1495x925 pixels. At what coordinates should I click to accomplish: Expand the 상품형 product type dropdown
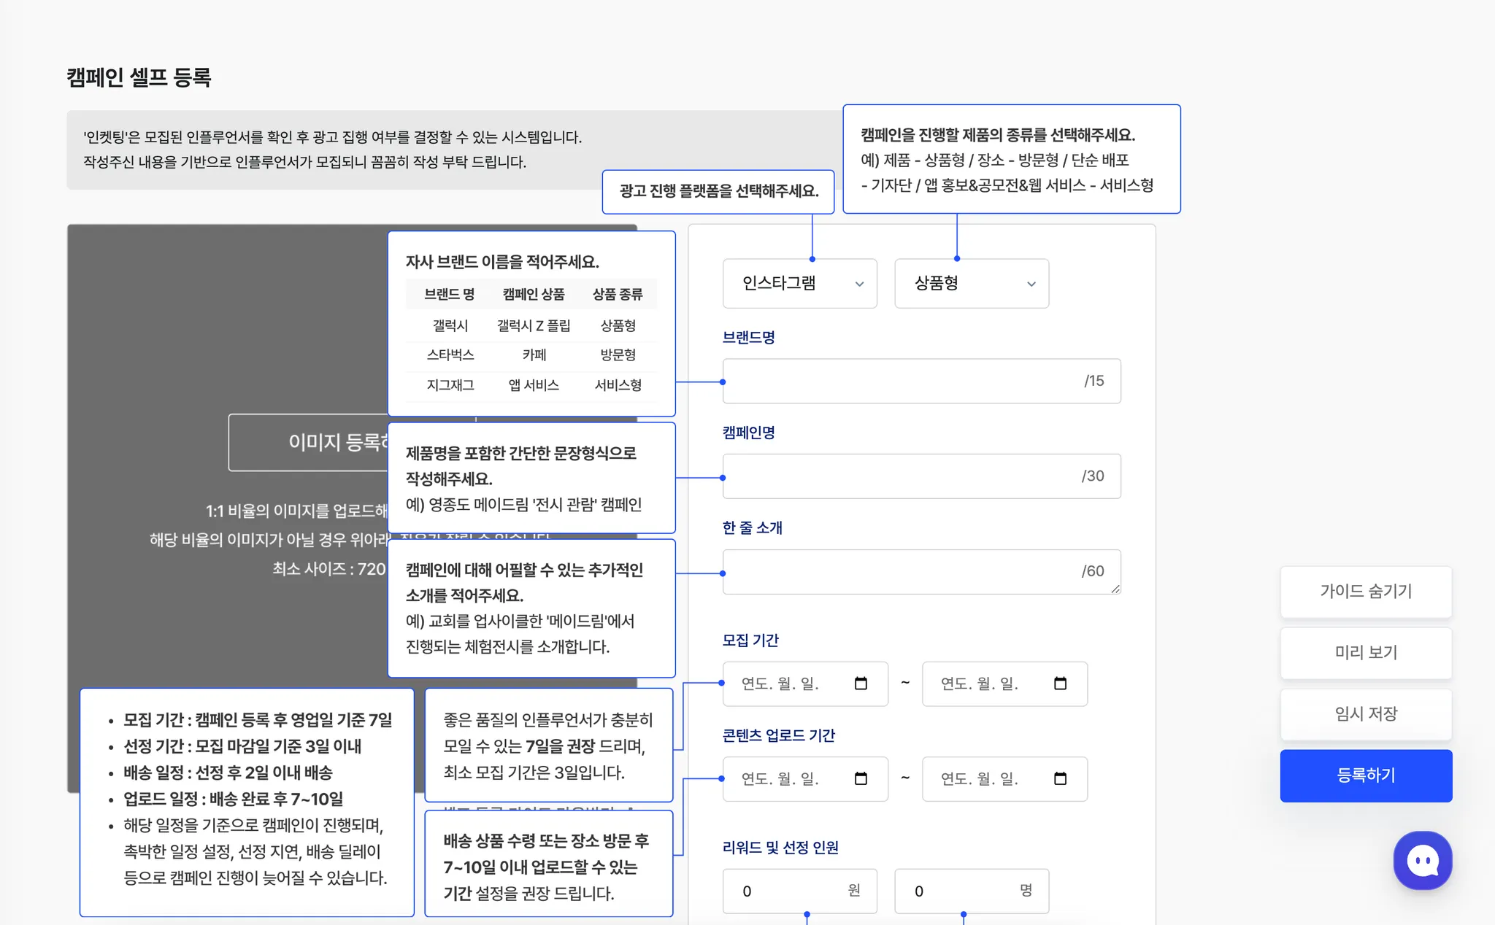coord(971,283)
